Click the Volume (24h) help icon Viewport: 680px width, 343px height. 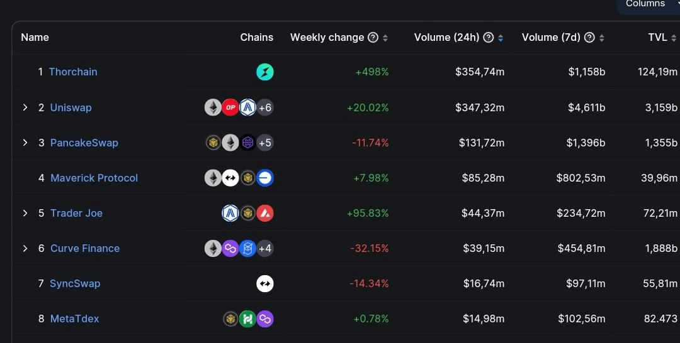489,38
